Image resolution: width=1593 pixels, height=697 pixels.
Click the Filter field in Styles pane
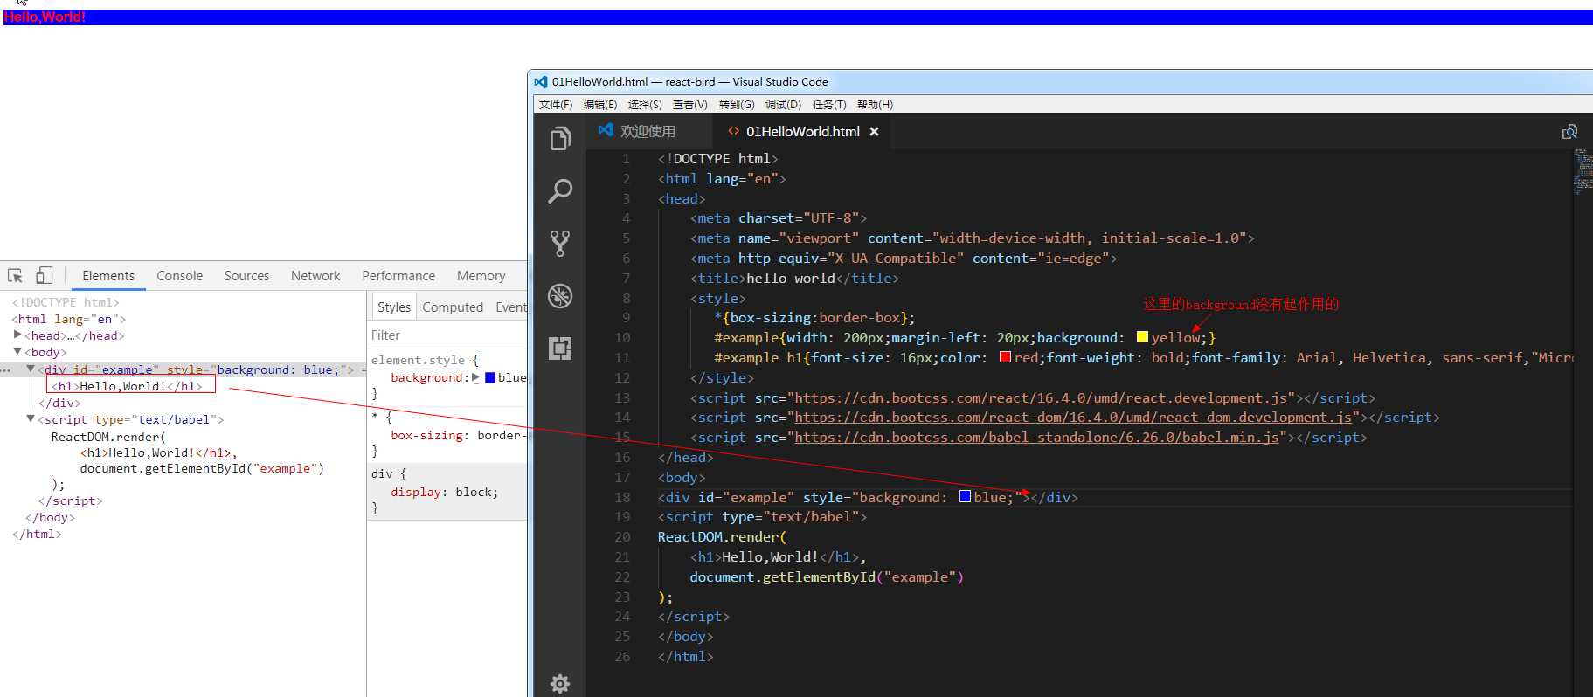coord(447,335)
